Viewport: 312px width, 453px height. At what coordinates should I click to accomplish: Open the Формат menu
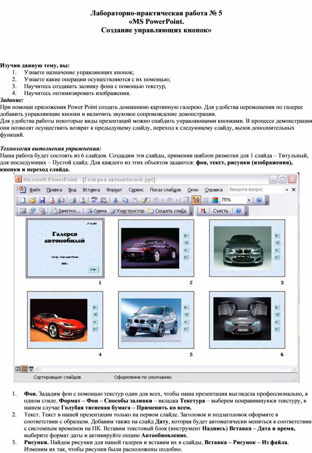pyautogui.click(x=114, y=190)
